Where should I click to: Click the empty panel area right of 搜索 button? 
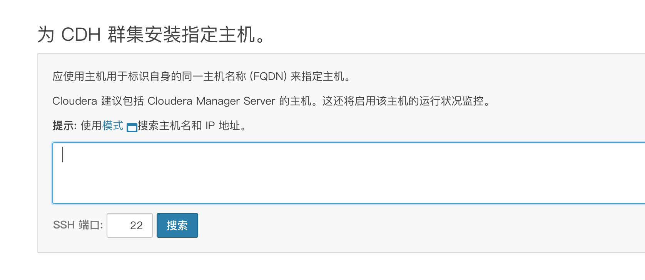(x=419, y=227)
